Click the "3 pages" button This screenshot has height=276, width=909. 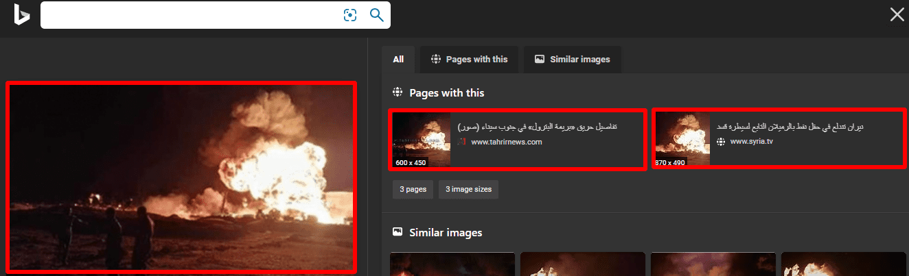(413, 189)
